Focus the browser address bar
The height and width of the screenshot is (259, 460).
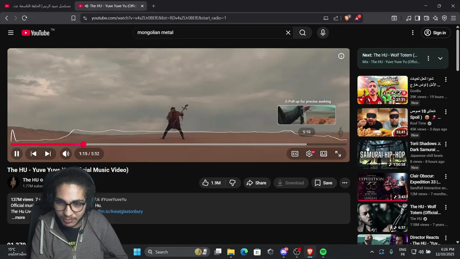[201, 18]
